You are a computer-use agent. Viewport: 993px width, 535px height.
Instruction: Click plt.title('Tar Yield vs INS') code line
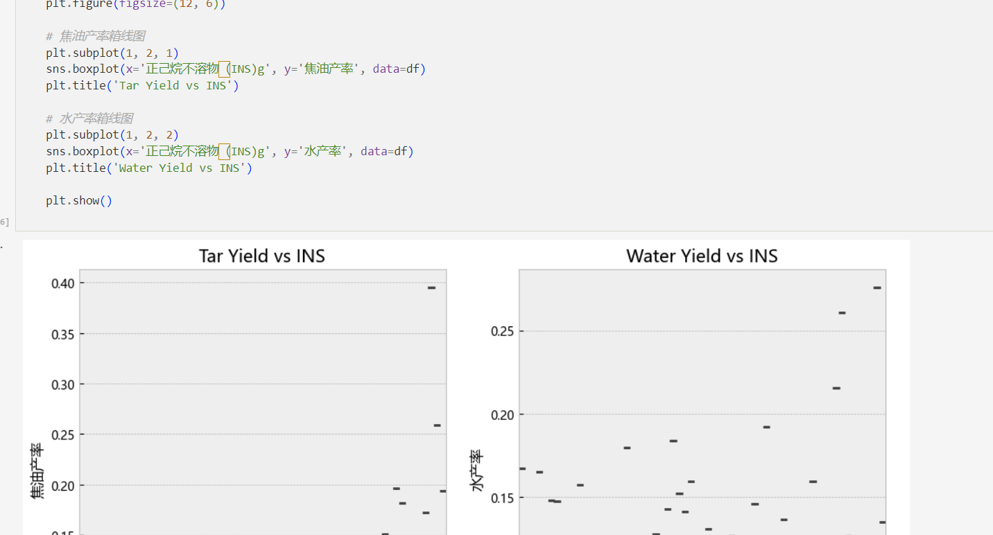click(142, 86)
